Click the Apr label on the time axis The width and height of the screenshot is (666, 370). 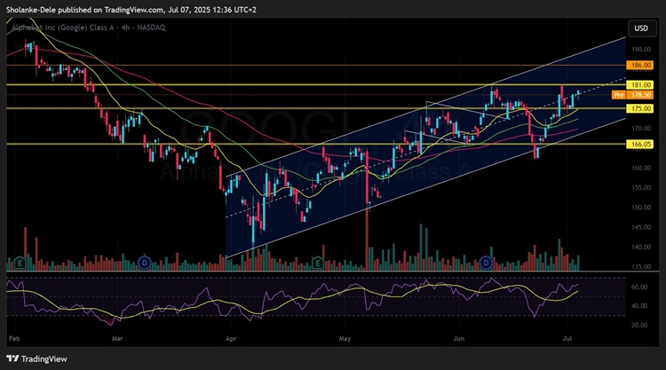[231, 339]
